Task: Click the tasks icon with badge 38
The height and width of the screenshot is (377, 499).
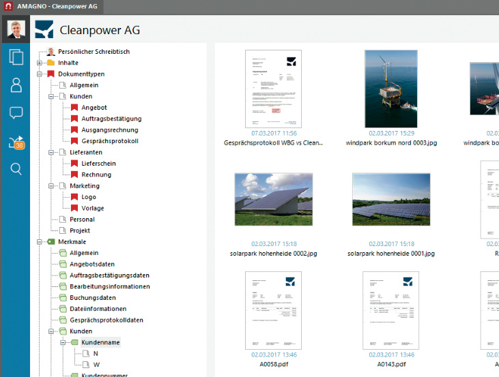Action: pyautogui.click(x=16, y=142)
